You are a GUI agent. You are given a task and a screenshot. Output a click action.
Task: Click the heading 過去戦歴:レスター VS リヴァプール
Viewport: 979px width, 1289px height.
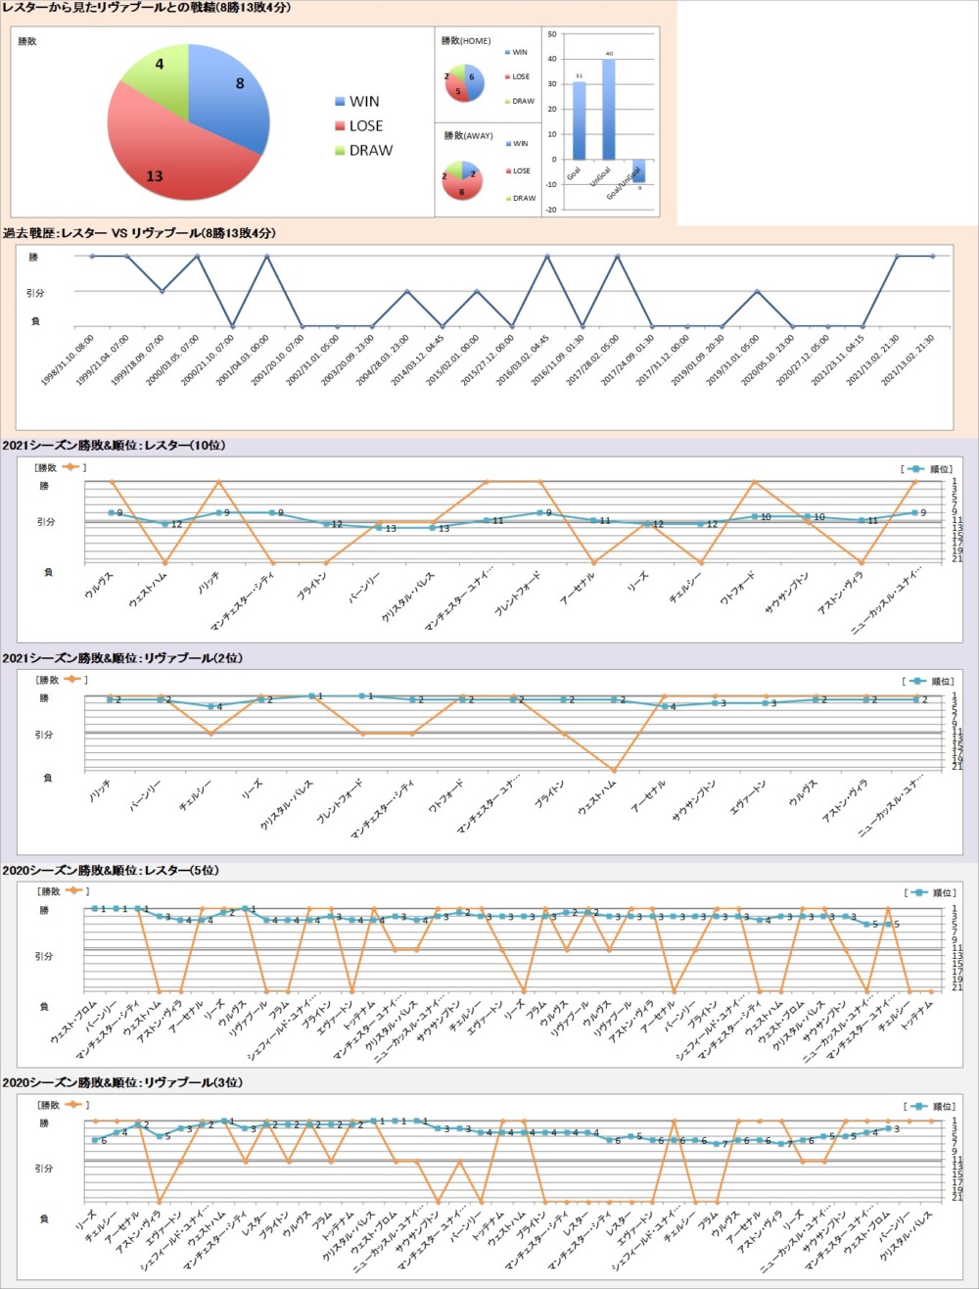tap(138, 233)
